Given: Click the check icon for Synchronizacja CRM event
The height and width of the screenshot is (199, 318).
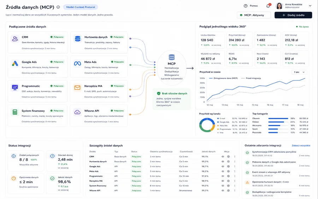Looking at the screenshot, I should tap(247, 153).
